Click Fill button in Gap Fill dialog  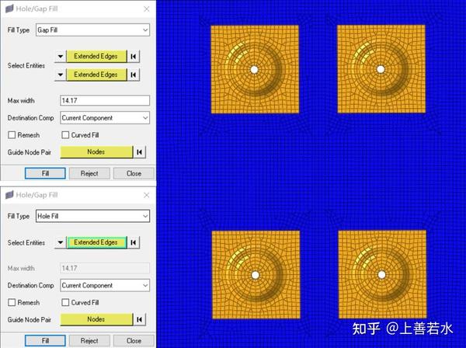tap(45, 173)
